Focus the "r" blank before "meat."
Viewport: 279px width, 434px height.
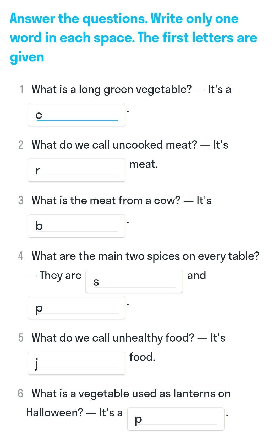click(76, 170)
